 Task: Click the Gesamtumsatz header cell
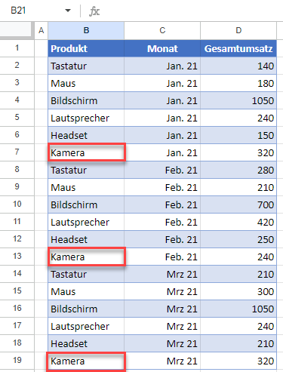pyautogui.click(x=238, y=48)
